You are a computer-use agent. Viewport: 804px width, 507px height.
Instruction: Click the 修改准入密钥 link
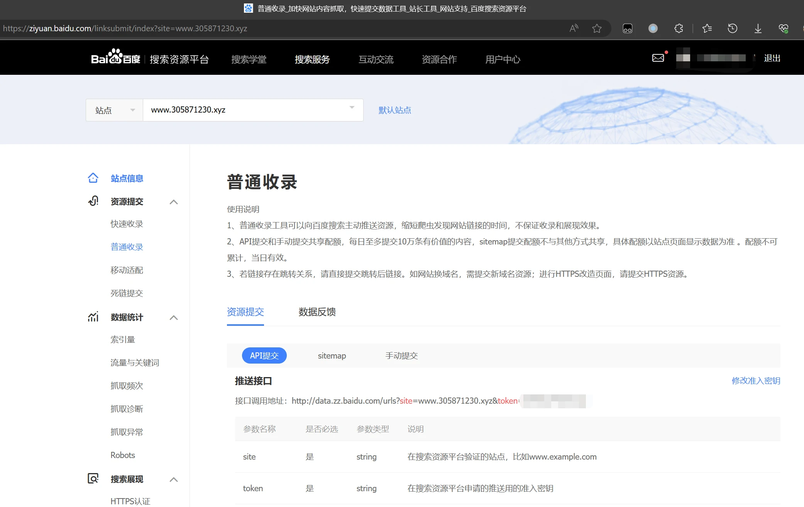click(x=756, y=381)
